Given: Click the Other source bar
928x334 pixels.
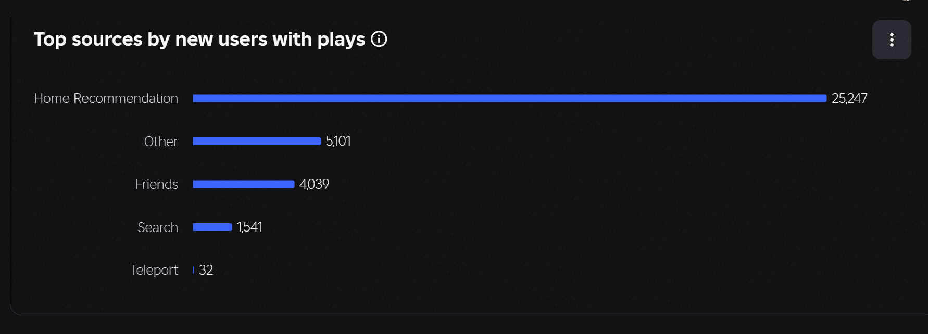Looking at the screenshot, I should click(x=257, y=142).
